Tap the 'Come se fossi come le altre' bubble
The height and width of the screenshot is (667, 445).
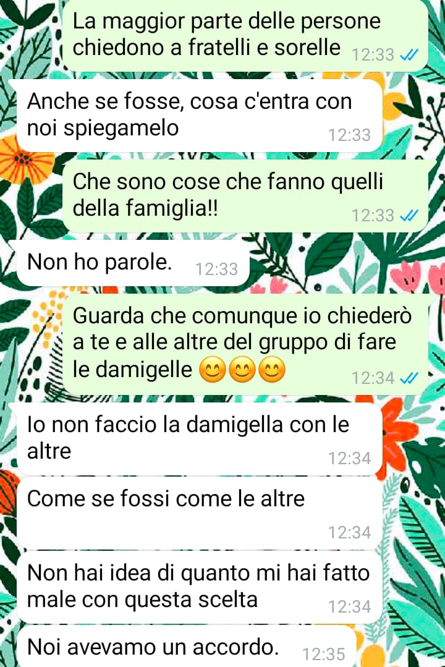[x=200, y=513]
